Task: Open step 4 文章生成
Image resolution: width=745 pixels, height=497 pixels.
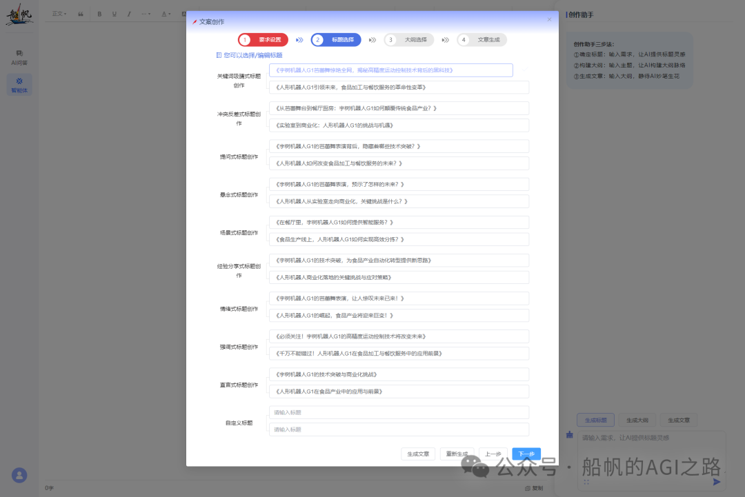Action: [x=481, y=40]
